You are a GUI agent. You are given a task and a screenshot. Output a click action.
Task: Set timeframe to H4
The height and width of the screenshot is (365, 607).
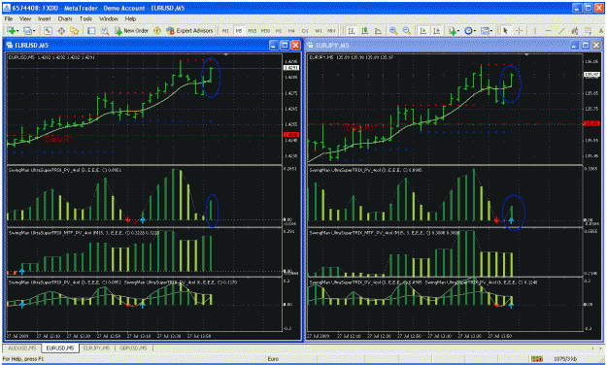[x=291, y=30]
